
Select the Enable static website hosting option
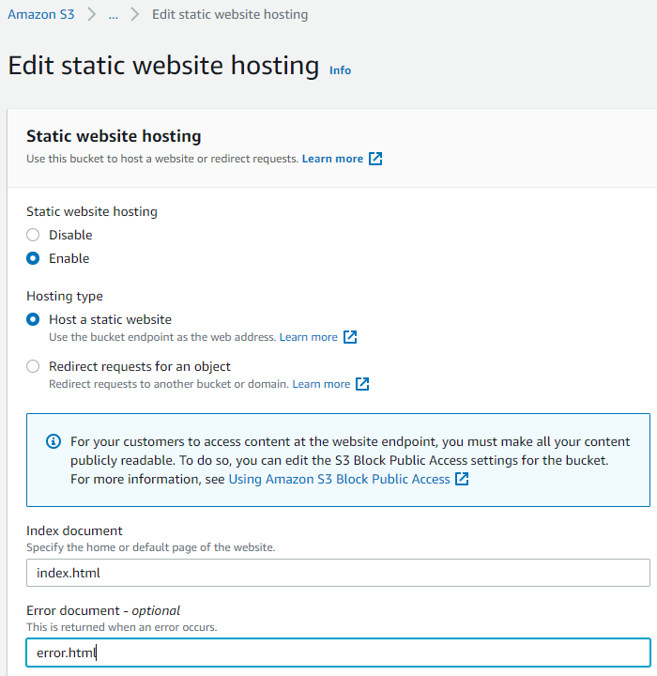coord(33,258)
